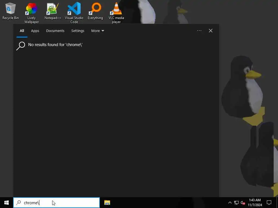Open the Recycle Bin desktop icon
The width and height of the screenshot is (278, 208).
[11, 11]
